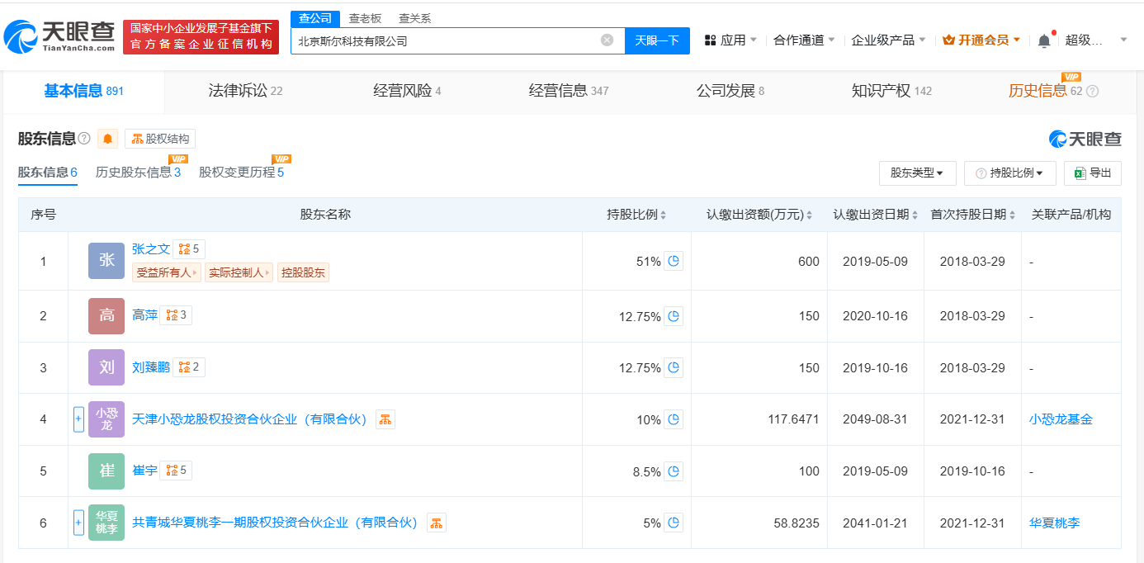Open 小恐龙基金 related product link
Viewport: 1144px width, 563px height.
[1061, 419]
